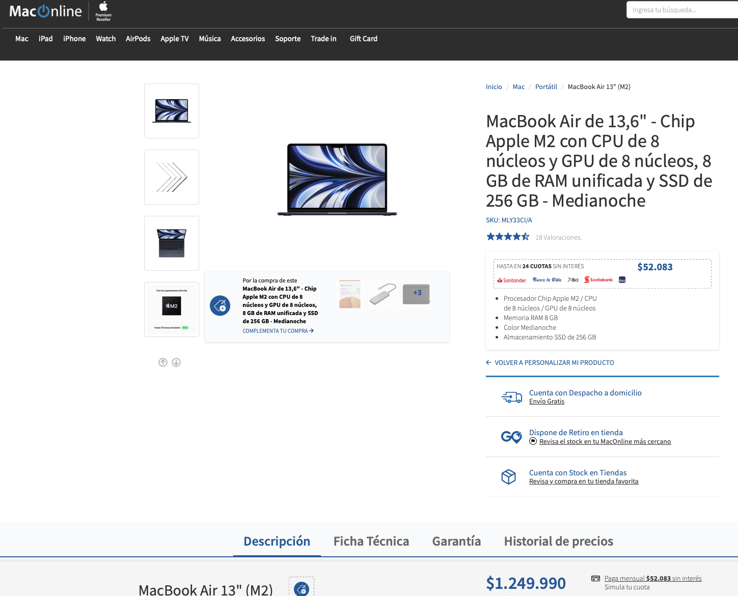Click the MacOnline logo

[45, 11]
